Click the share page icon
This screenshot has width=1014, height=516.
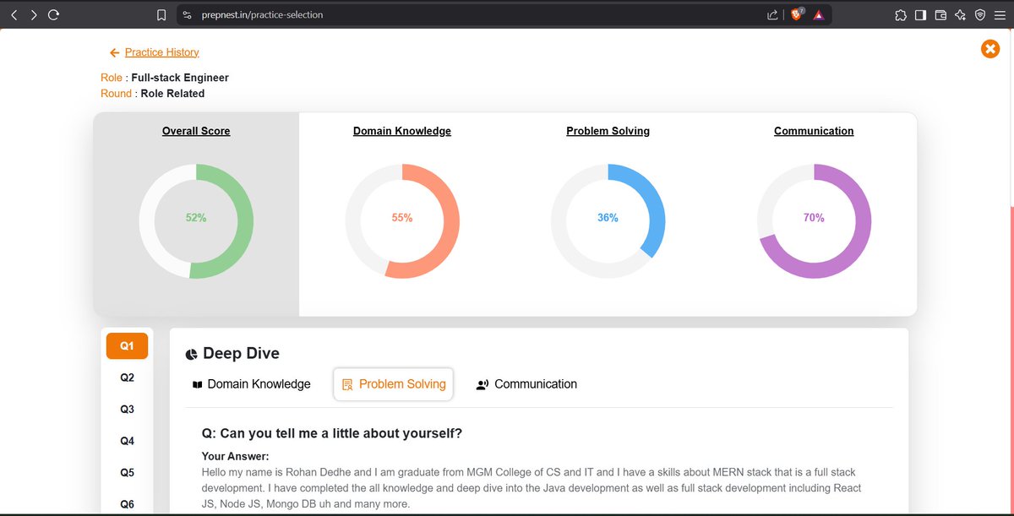(772, 14)
